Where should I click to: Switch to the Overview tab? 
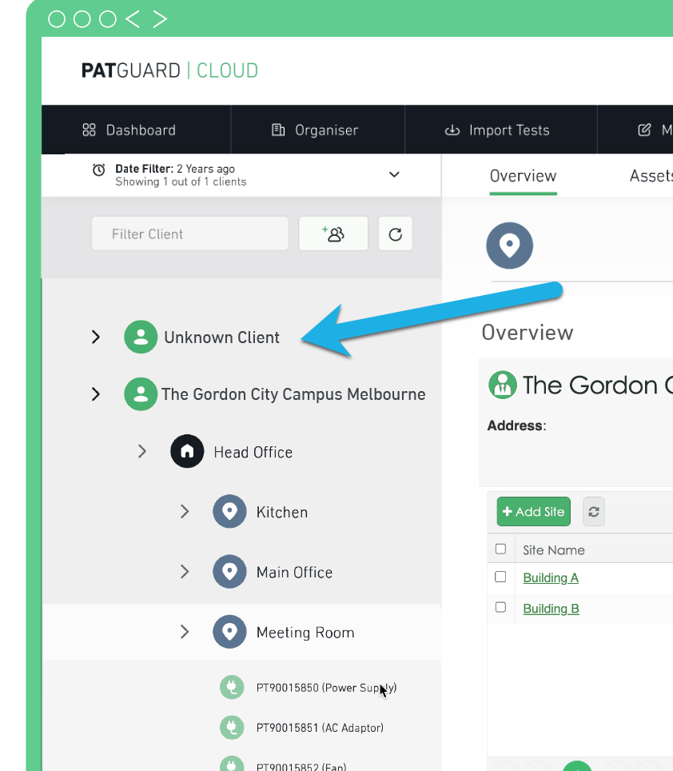(524, 176)
